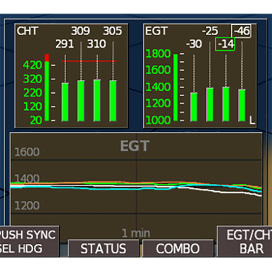Click the second CHT cylinder bar (309)
Viewport: 272px width, 272px height.
(81, 101)
